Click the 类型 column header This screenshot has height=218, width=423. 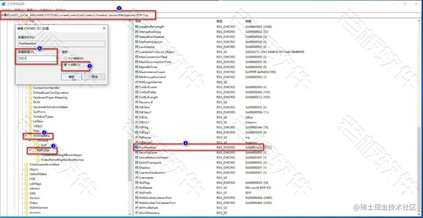click(x=219, y=21)
